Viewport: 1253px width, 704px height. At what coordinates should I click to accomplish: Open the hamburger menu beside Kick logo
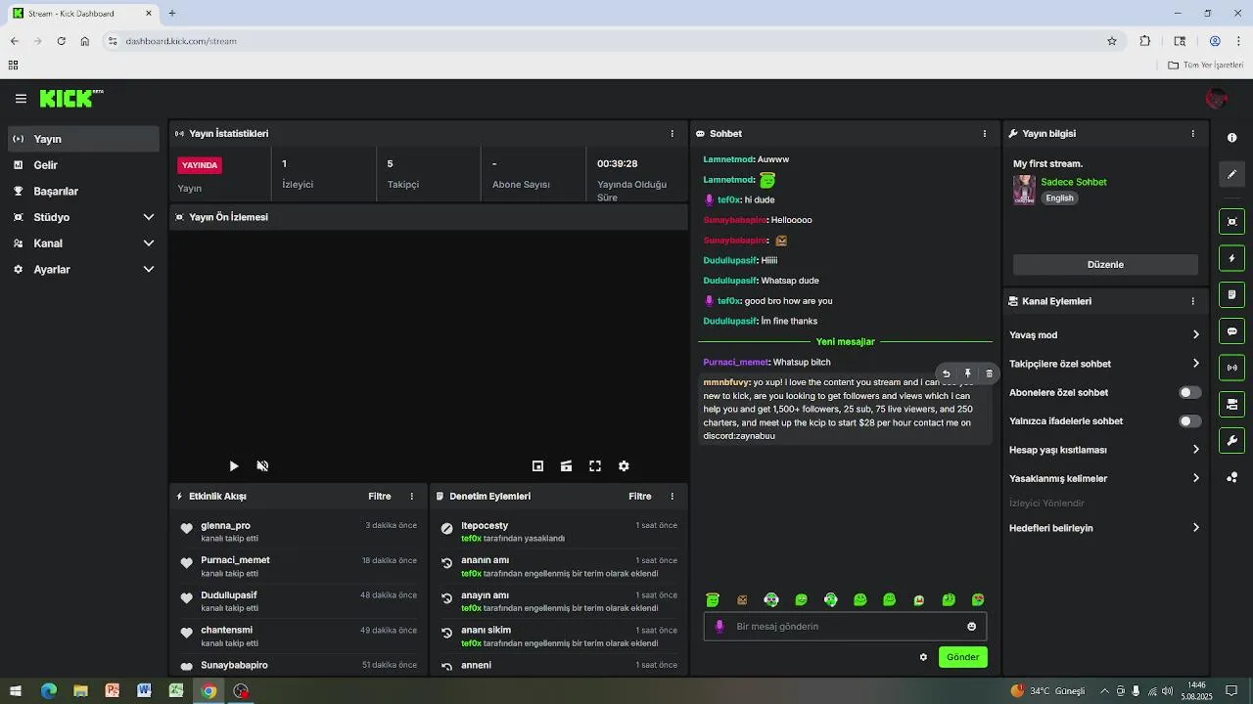pyautogui.click(x=21, y=99)
